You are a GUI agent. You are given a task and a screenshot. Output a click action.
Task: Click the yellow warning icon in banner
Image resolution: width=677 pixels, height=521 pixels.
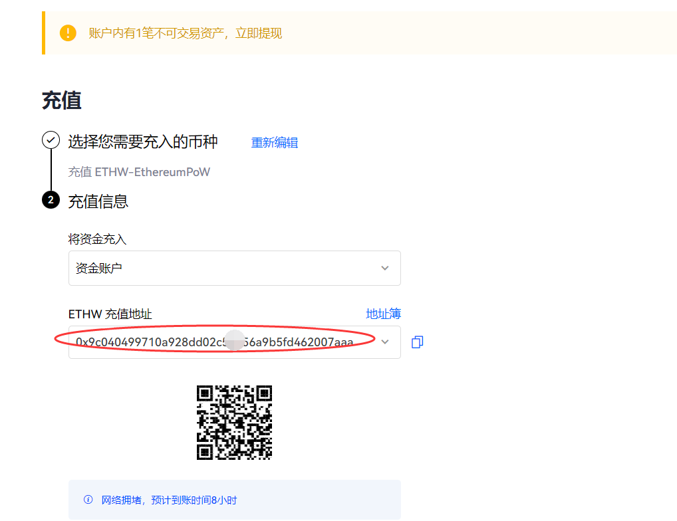coord(68,33)
